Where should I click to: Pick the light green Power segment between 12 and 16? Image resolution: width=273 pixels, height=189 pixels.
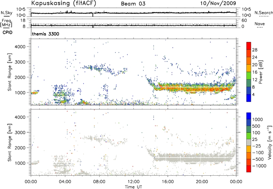click(249, 76)
